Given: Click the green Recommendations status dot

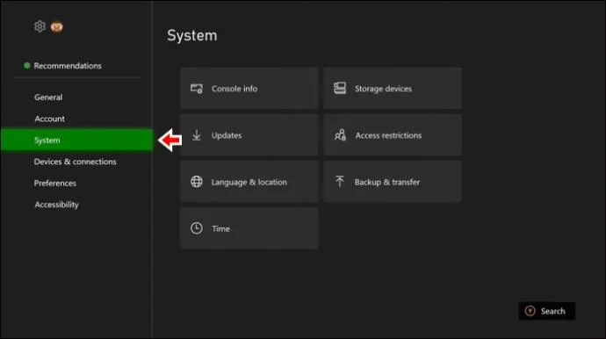Looking at the screenshot, I should (26, 65).
